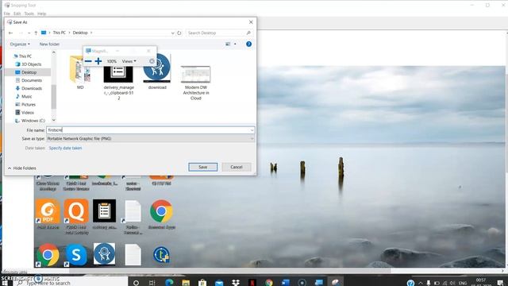Open Word from taskbar

[x=285, y=283]
